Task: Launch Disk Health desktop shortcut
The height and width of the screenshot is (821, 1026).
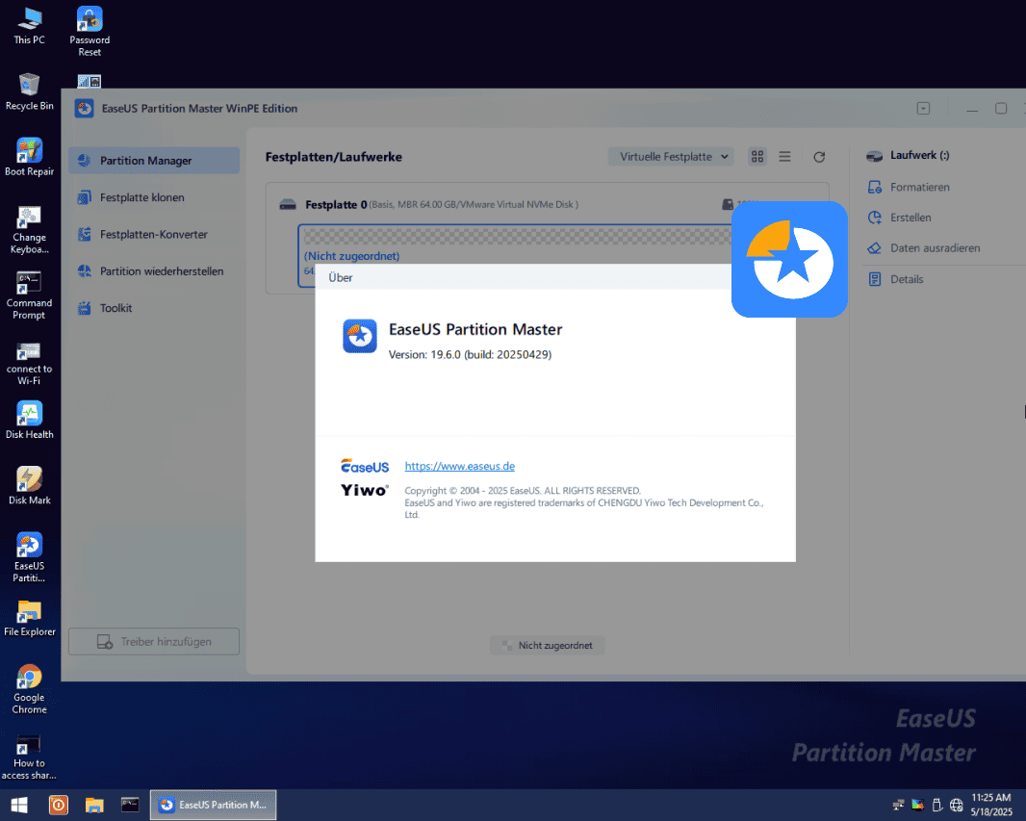Action: (30, 420)
